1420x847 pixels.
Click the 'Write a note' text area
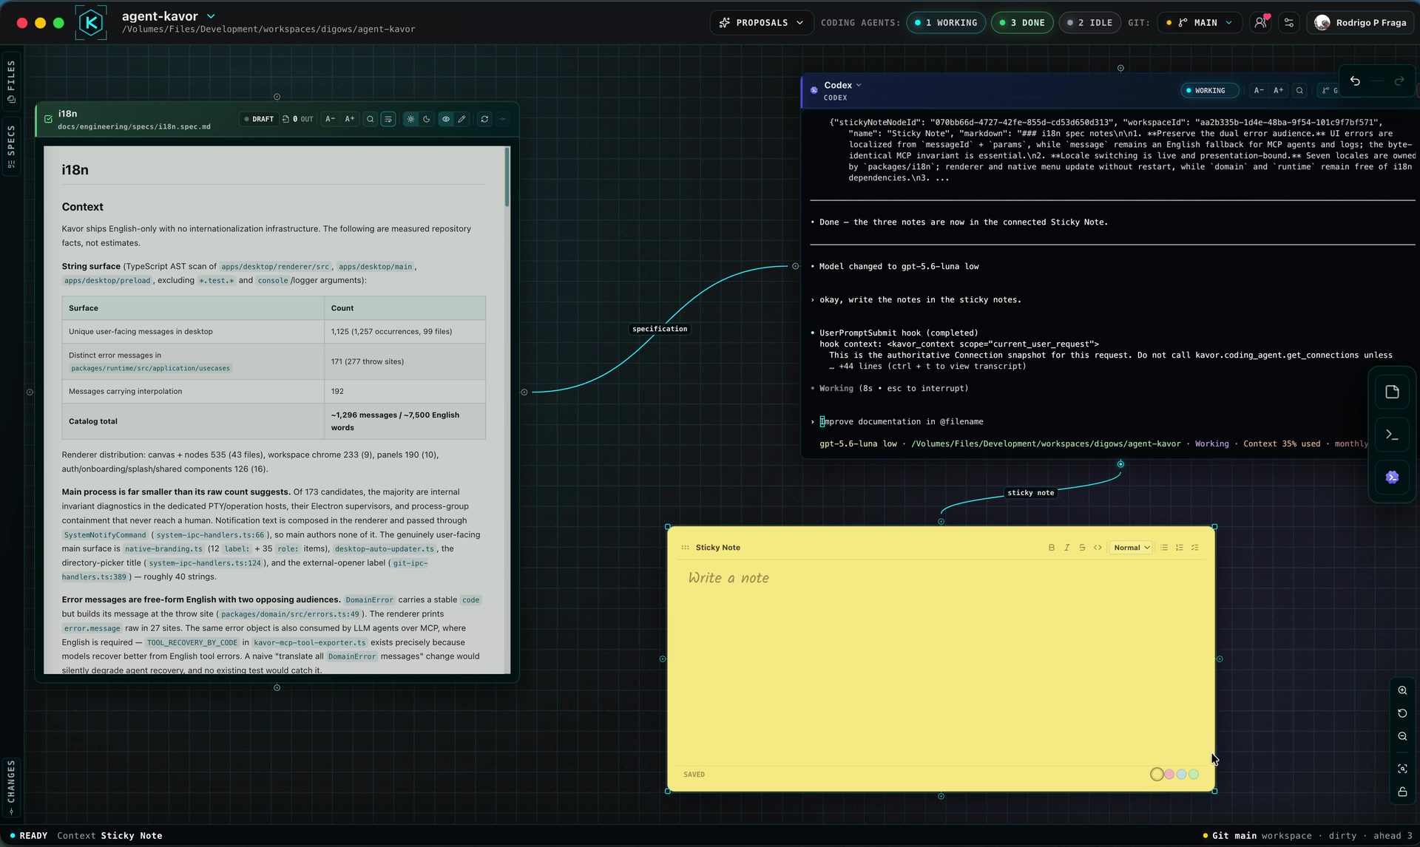pos(941,661)
